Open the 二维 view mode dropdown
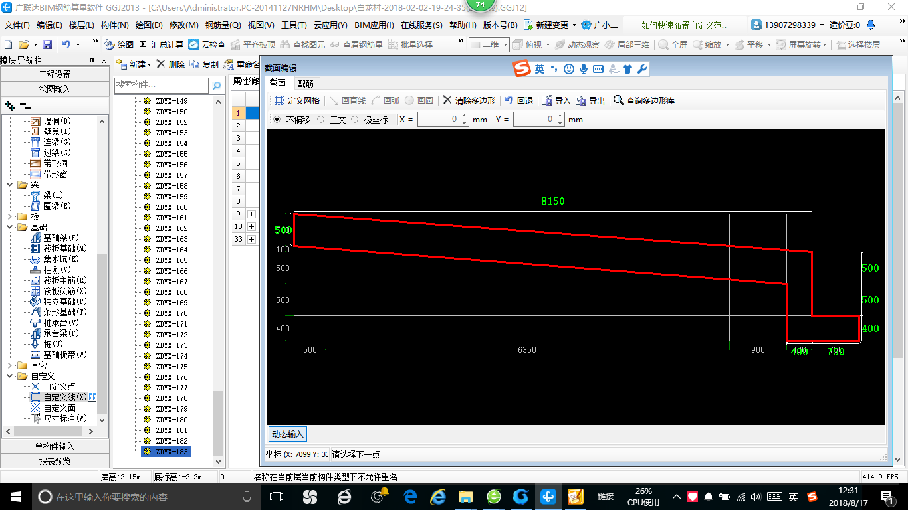Image resolution: width=908 pixels, height=510 pixels. (505, 44)
